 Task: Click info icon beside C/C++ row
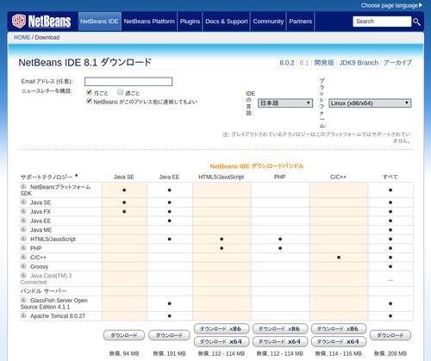click(x=23, y=257)
